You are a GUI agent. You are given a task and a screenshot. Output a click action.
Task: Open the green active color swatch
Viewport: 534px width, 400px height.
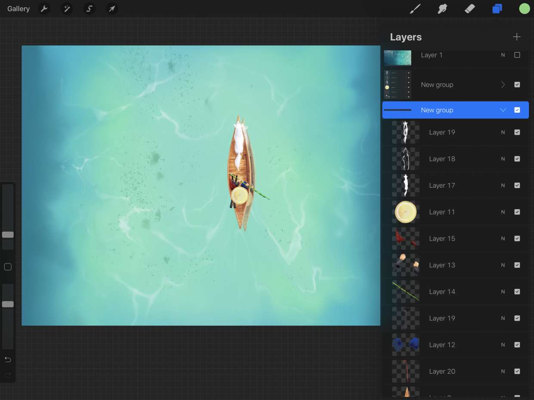524,9
